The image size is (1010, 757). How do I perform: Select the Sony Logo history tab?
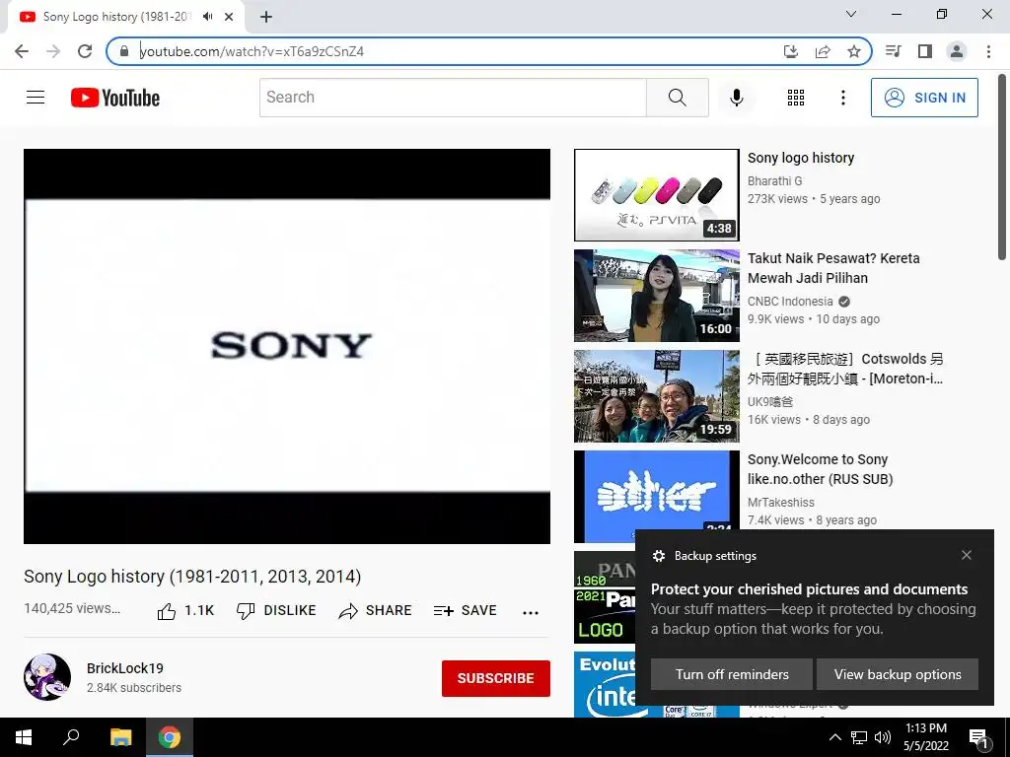pos(116,17)
